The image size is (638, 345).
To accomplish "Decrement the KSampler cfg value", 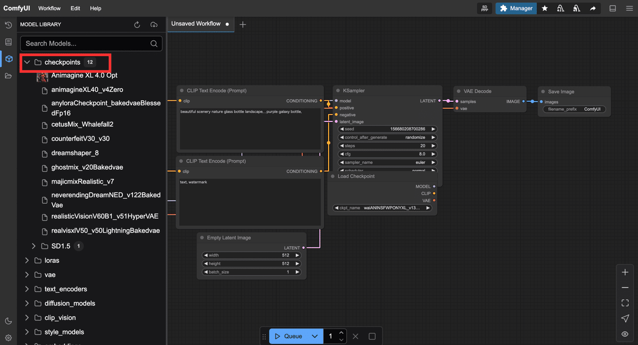I will tap(342, 154).
